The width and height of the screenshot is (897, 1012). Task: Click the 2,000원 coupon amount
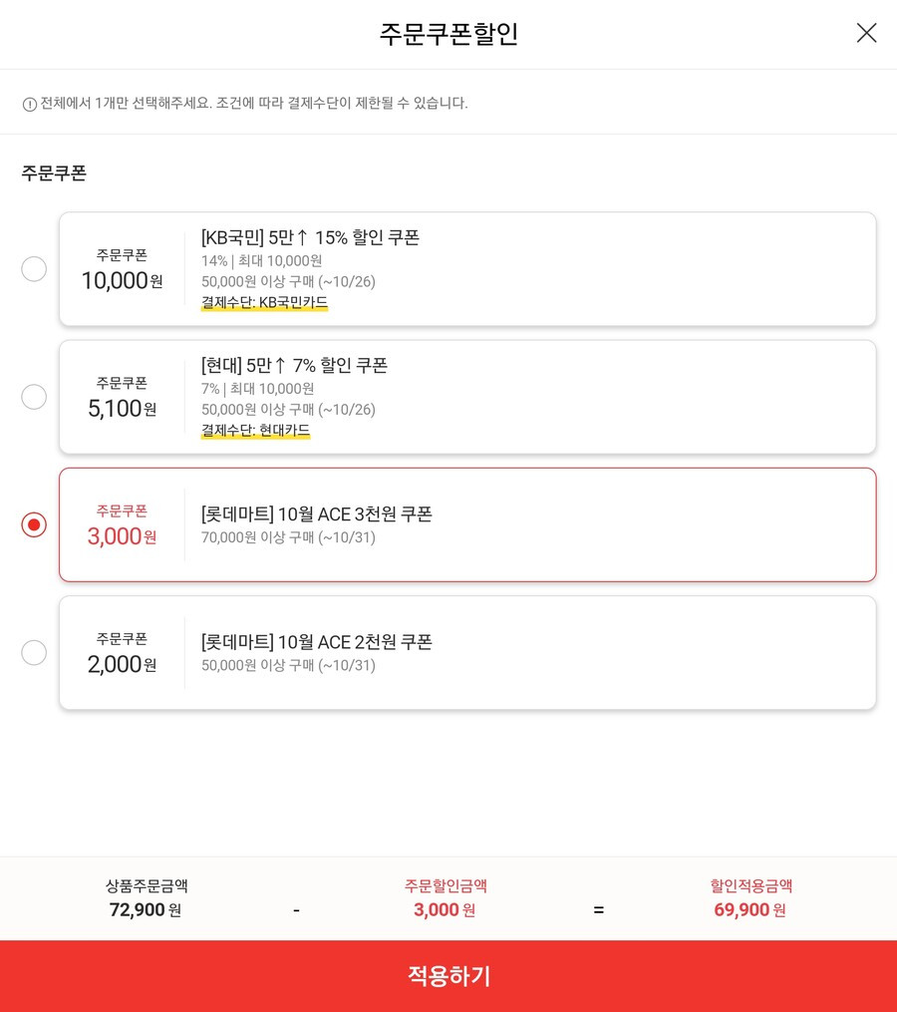(122, 664)
